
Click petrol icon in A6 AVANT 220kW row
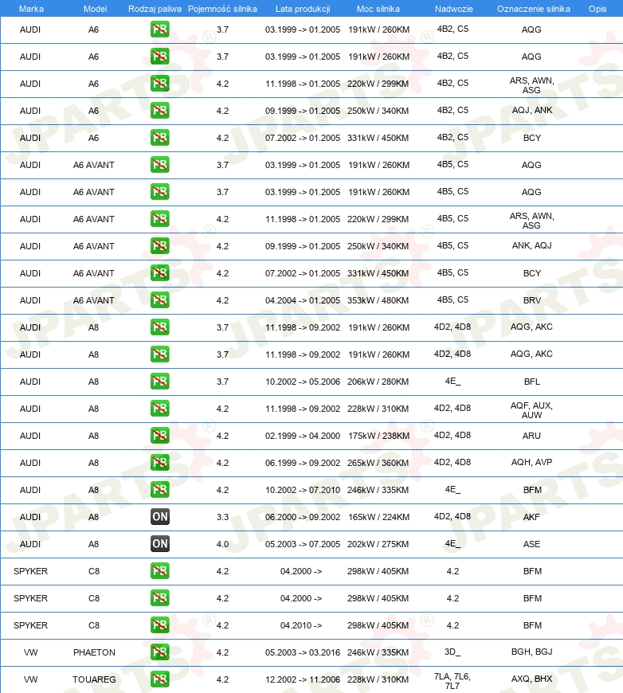[159, 219]
